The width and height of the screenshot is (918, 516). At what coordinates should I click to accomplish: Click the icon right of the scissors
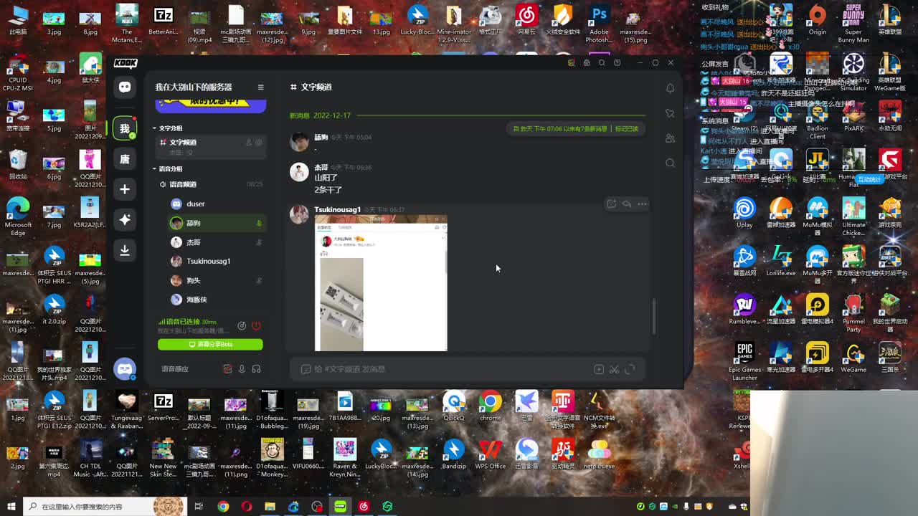pos(630,369)
